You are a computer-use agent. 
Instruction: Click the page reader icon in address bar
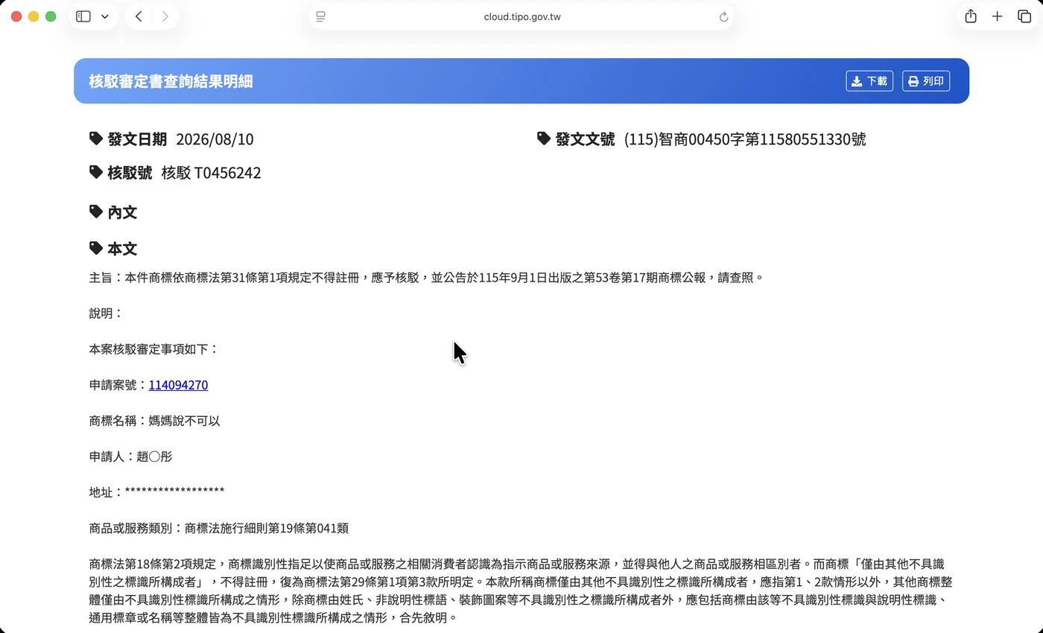pyautogui.click(x=320, y=16)
